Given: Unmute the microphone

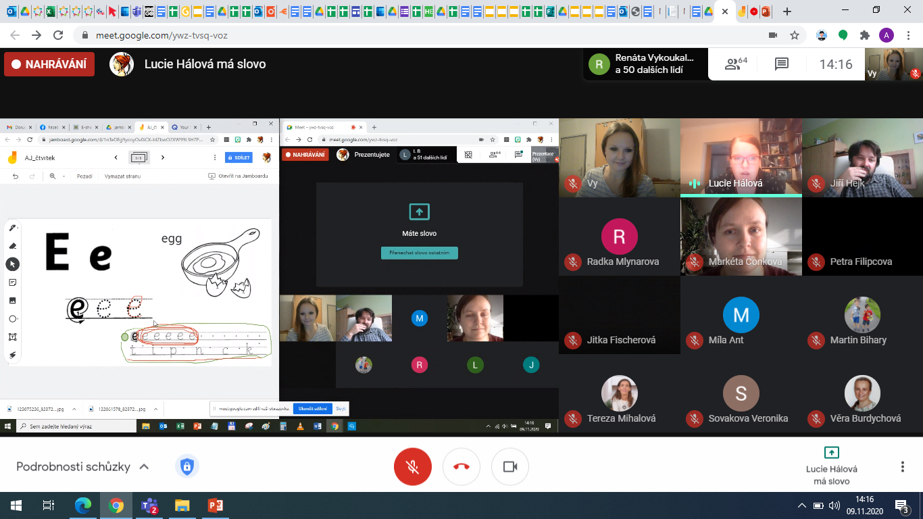Looking at the screenshot, I should [413, 467].
